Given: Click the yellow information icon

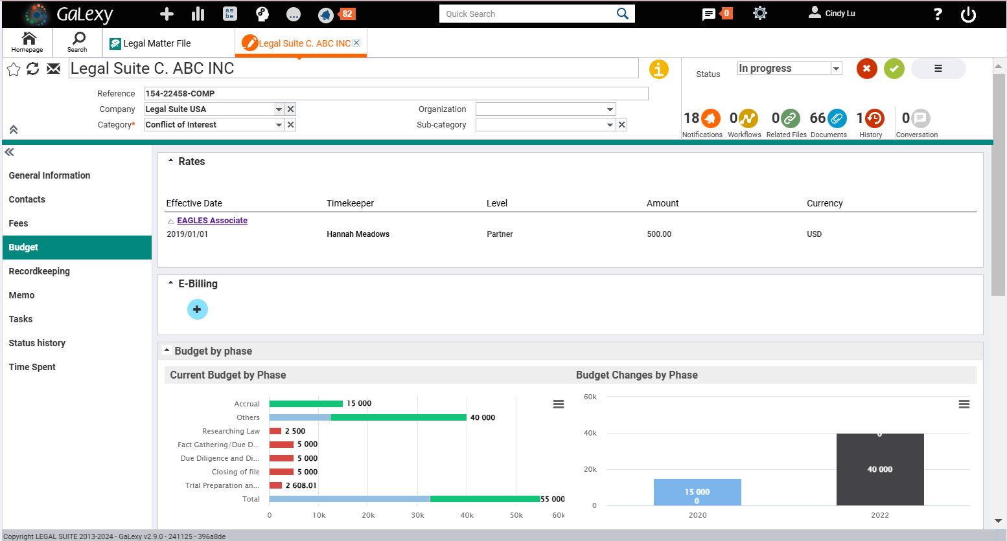Looking at the screenshot, I should pos(659,69).
